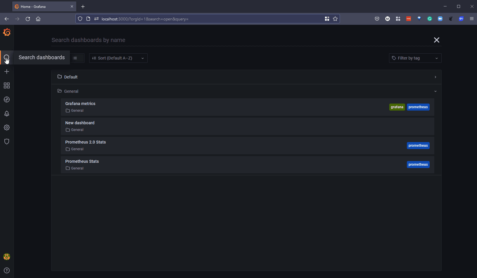
Task: Switch to the list view layout
Action: pyautogui.click(x=75, y=58)
